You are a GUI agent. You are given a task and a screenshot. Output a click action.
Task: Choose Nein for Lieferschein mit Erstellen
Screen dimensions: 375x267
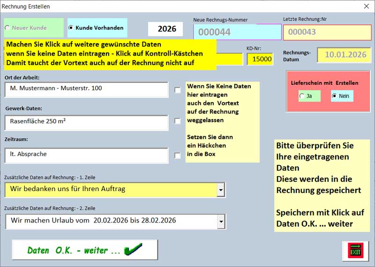(334, 96)
